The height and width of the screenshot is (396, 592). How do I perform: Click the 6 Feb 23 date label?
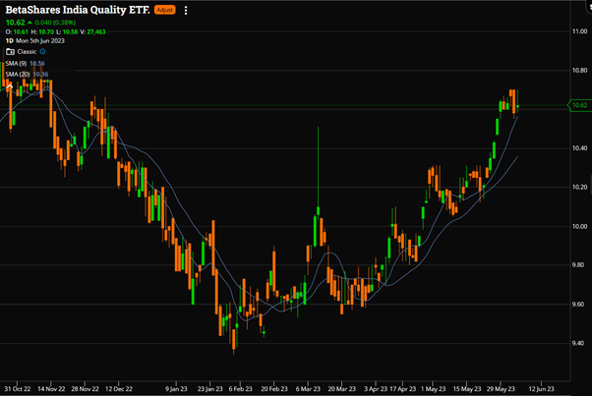click(241, 389)
